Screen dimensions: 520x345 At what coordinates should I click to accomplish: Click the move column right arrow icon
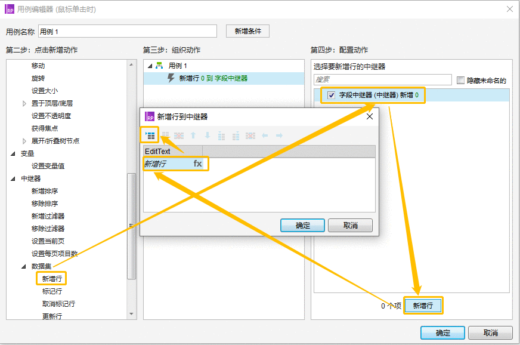pyautogui.click(x=279, y=135)
